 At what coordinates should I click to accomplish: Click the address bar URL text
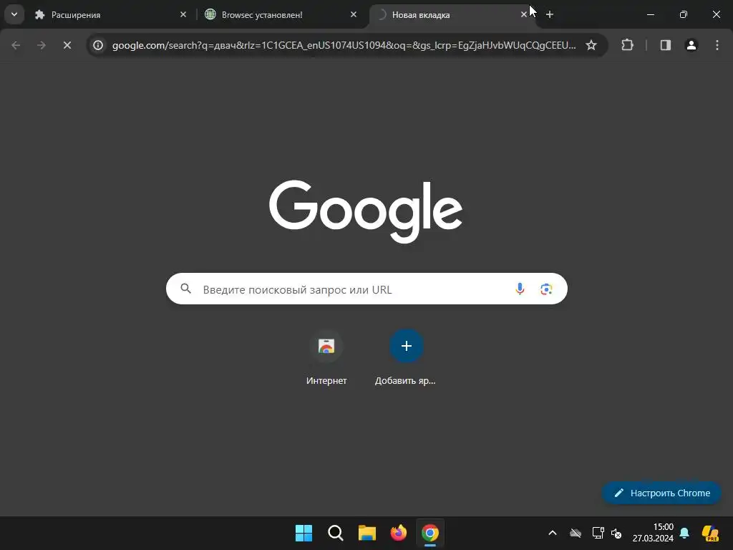point(344,45)
